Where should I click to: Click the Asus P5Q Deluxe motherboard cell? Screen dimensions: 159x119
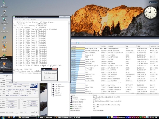[x=113, y=49]
